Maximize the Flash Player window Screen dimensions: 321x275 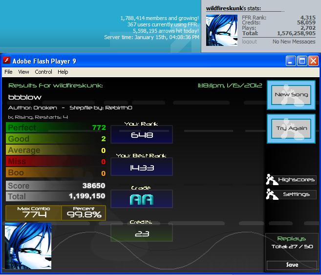tap(302, 61)
